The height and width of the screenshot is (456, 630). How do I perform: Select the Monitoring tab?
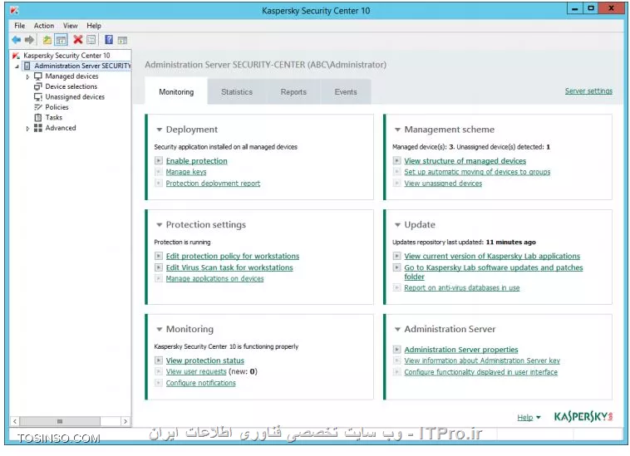click(176, 92)
